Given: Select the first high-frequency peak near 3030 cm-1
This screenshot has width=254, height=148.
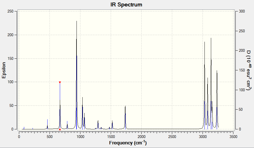Looking at the screenshot, I should coord(204,85).
